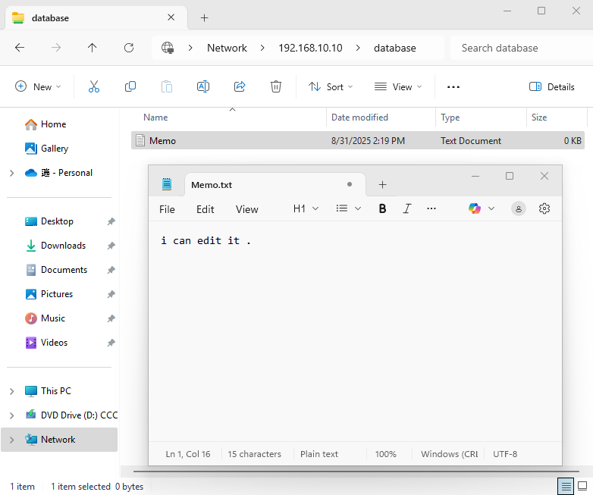Open the Edit menu in Notepad
Viewport: 593px width, 495px height.
pos(205,209)
